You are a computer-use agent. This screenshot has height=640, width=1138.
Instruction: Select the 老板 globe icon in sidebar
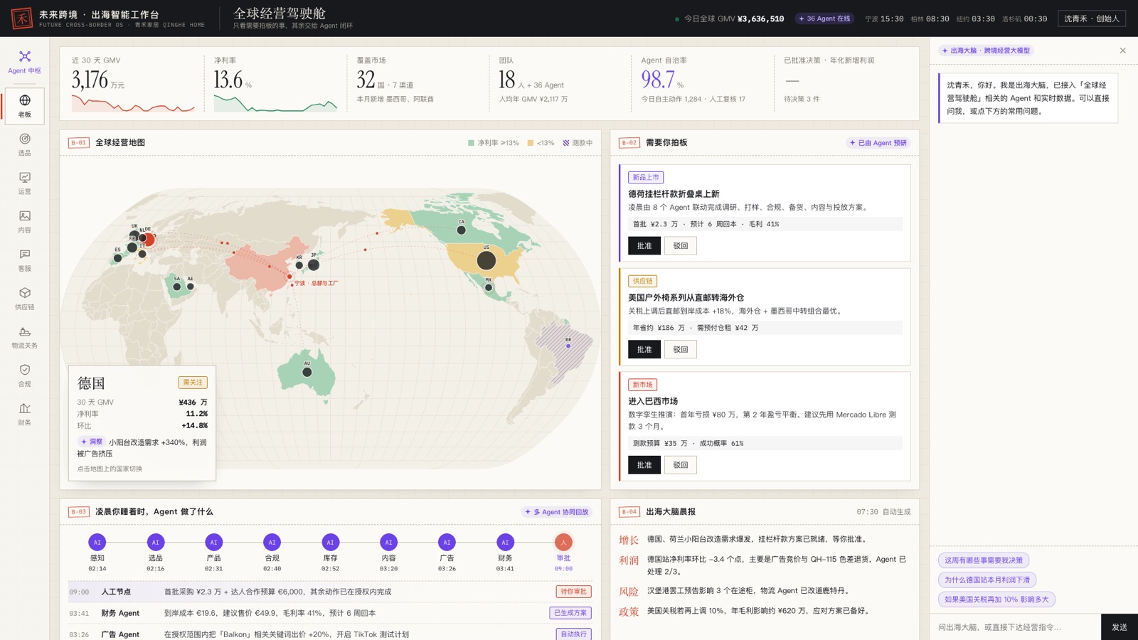point(24,106)
